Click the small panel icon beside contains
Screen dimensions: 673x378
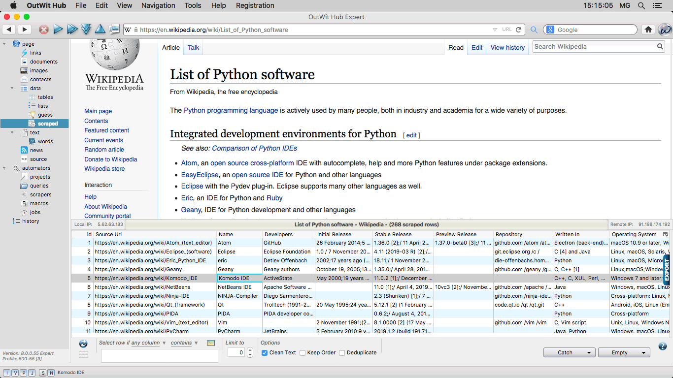click(211, 343)
